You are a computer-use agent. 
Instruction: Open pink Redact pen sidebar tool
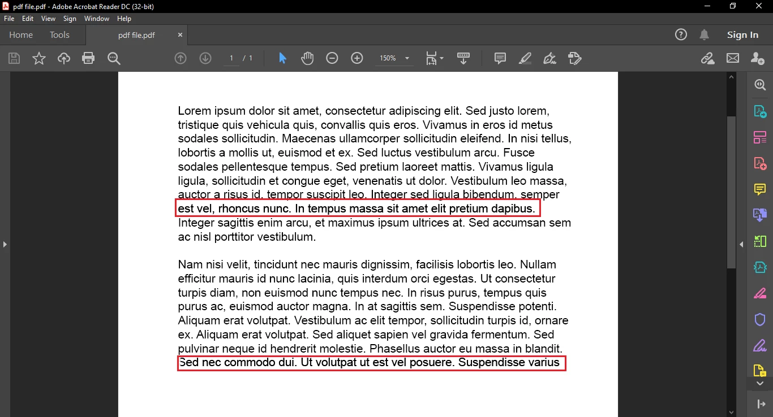click(759, 293)
